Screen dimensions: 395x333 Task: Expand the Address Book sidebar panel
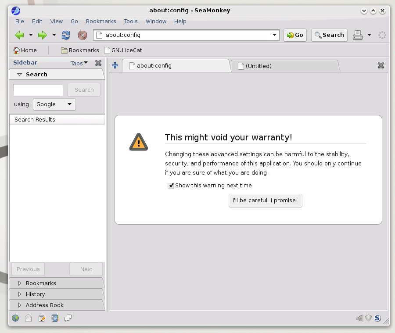[x=20, y=305]
